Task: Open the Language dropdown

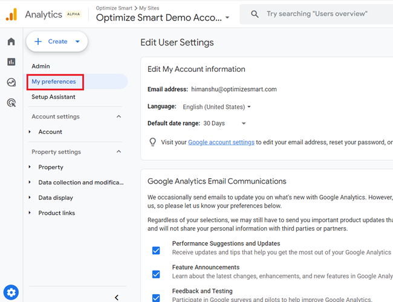Action: (216, 107)
